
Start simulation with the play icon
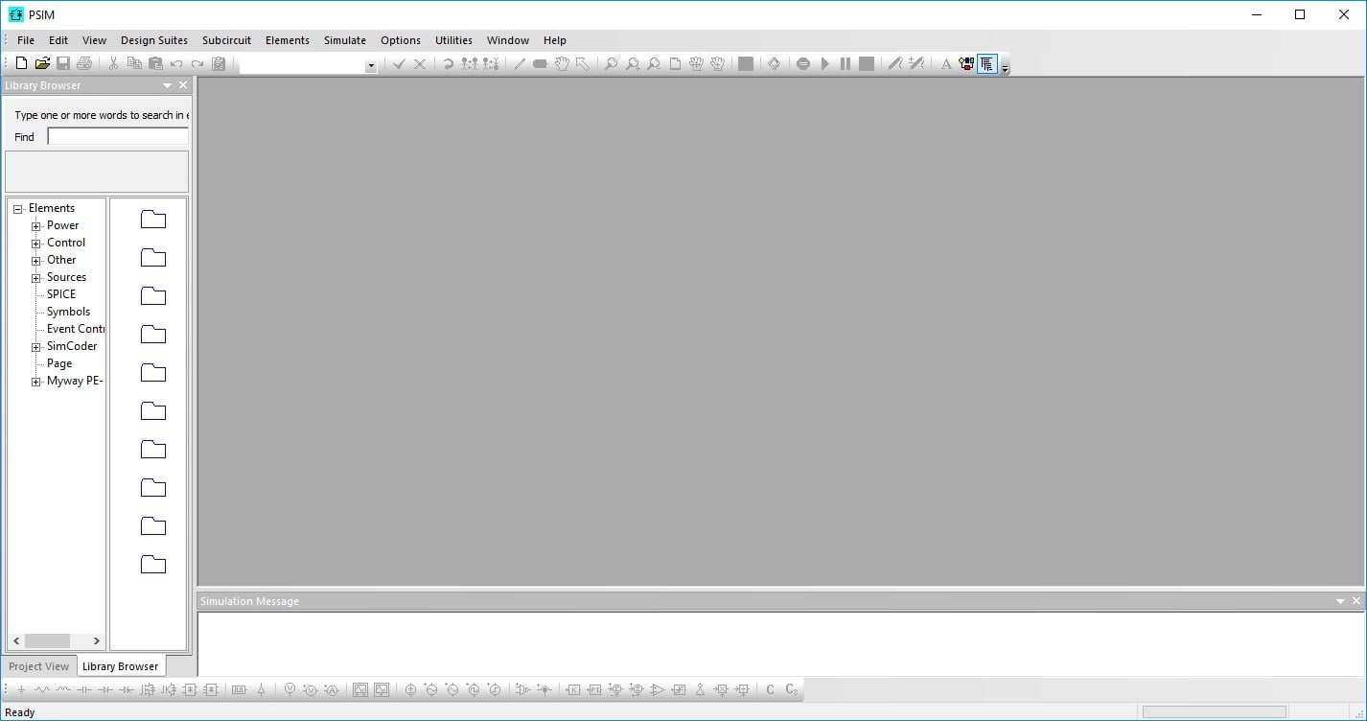(824, 64)
